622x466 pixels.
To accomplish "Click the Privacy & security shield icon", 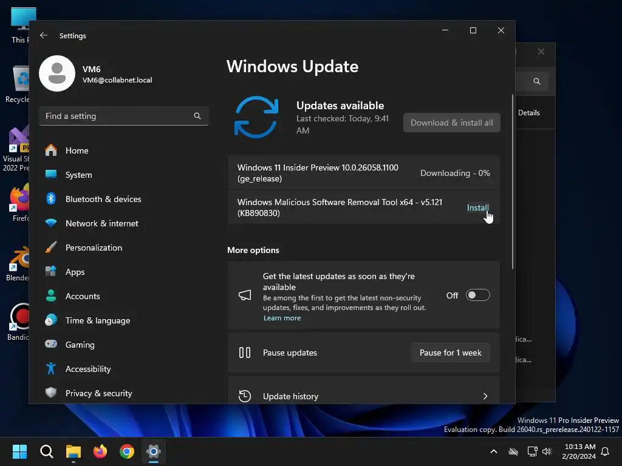I will [x=51, y=393].
